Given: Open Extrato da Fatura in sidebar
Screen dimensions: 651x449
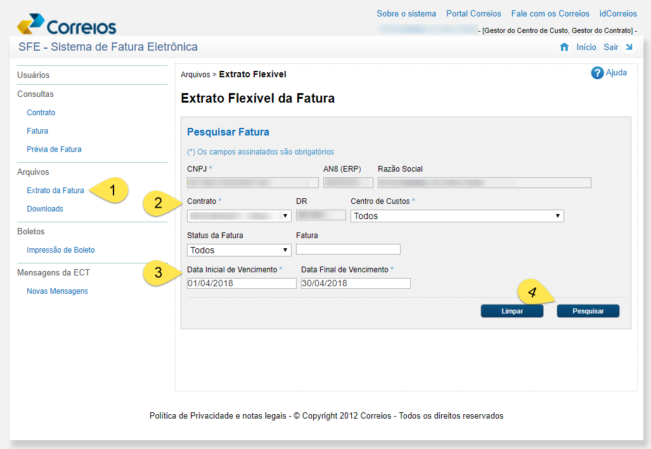Looking at the screenshot, I should click(55, 191).
